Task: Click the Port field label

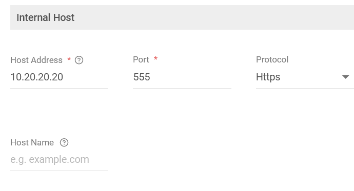Action: (141, 60)
